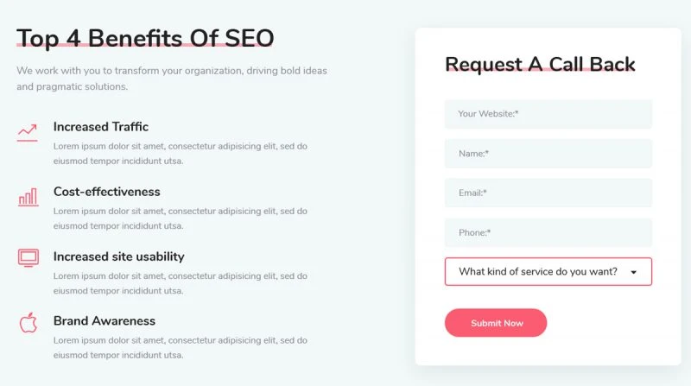Click the Increased Traffic trend chart icon
The height and width of the screenshot is (386, 691).
click(x=28, y=132)
